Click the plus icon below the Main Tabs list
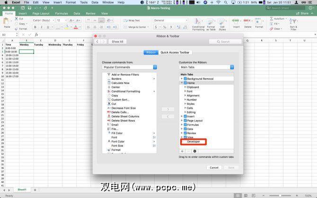Viewport: 317px width, 198px height. point(182,151)
